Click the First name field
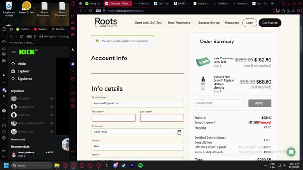Screen dimensions: 303x170 tap(114, 118)
